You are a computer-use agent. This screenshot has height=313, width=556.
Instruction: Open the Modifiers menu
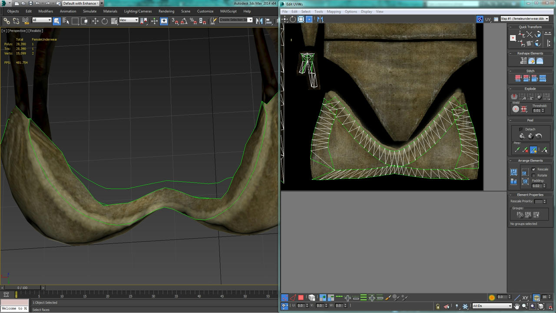(x=46, y=11)
